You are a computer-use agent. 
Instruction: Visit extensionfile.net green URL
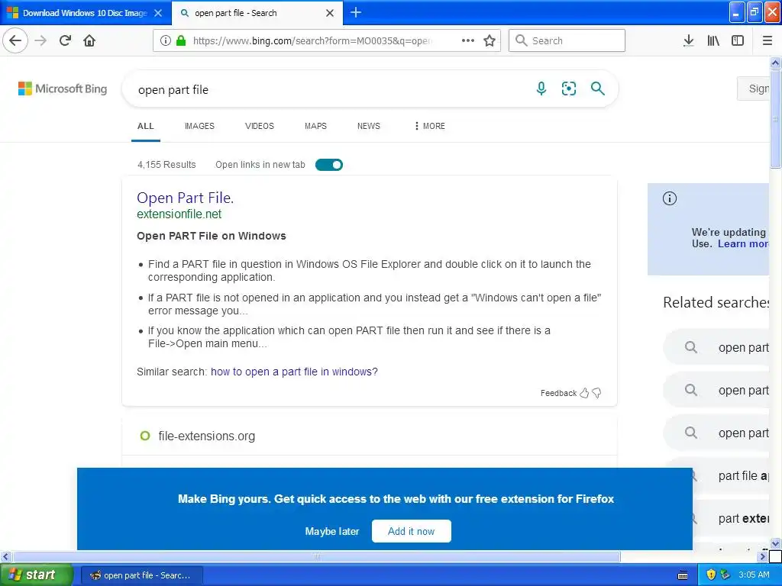tap(179, 214)
